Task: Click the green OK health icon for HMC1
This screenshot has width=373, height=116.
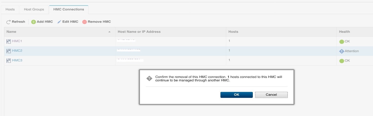Action: coord(342,42)
